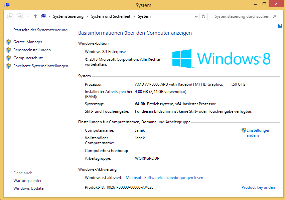
Task: Select the System breadcrumb item
Action: pos(144,16)
